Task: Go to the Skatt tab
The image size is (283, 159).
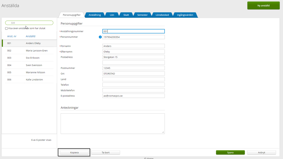Action: (x=126, y=15)
